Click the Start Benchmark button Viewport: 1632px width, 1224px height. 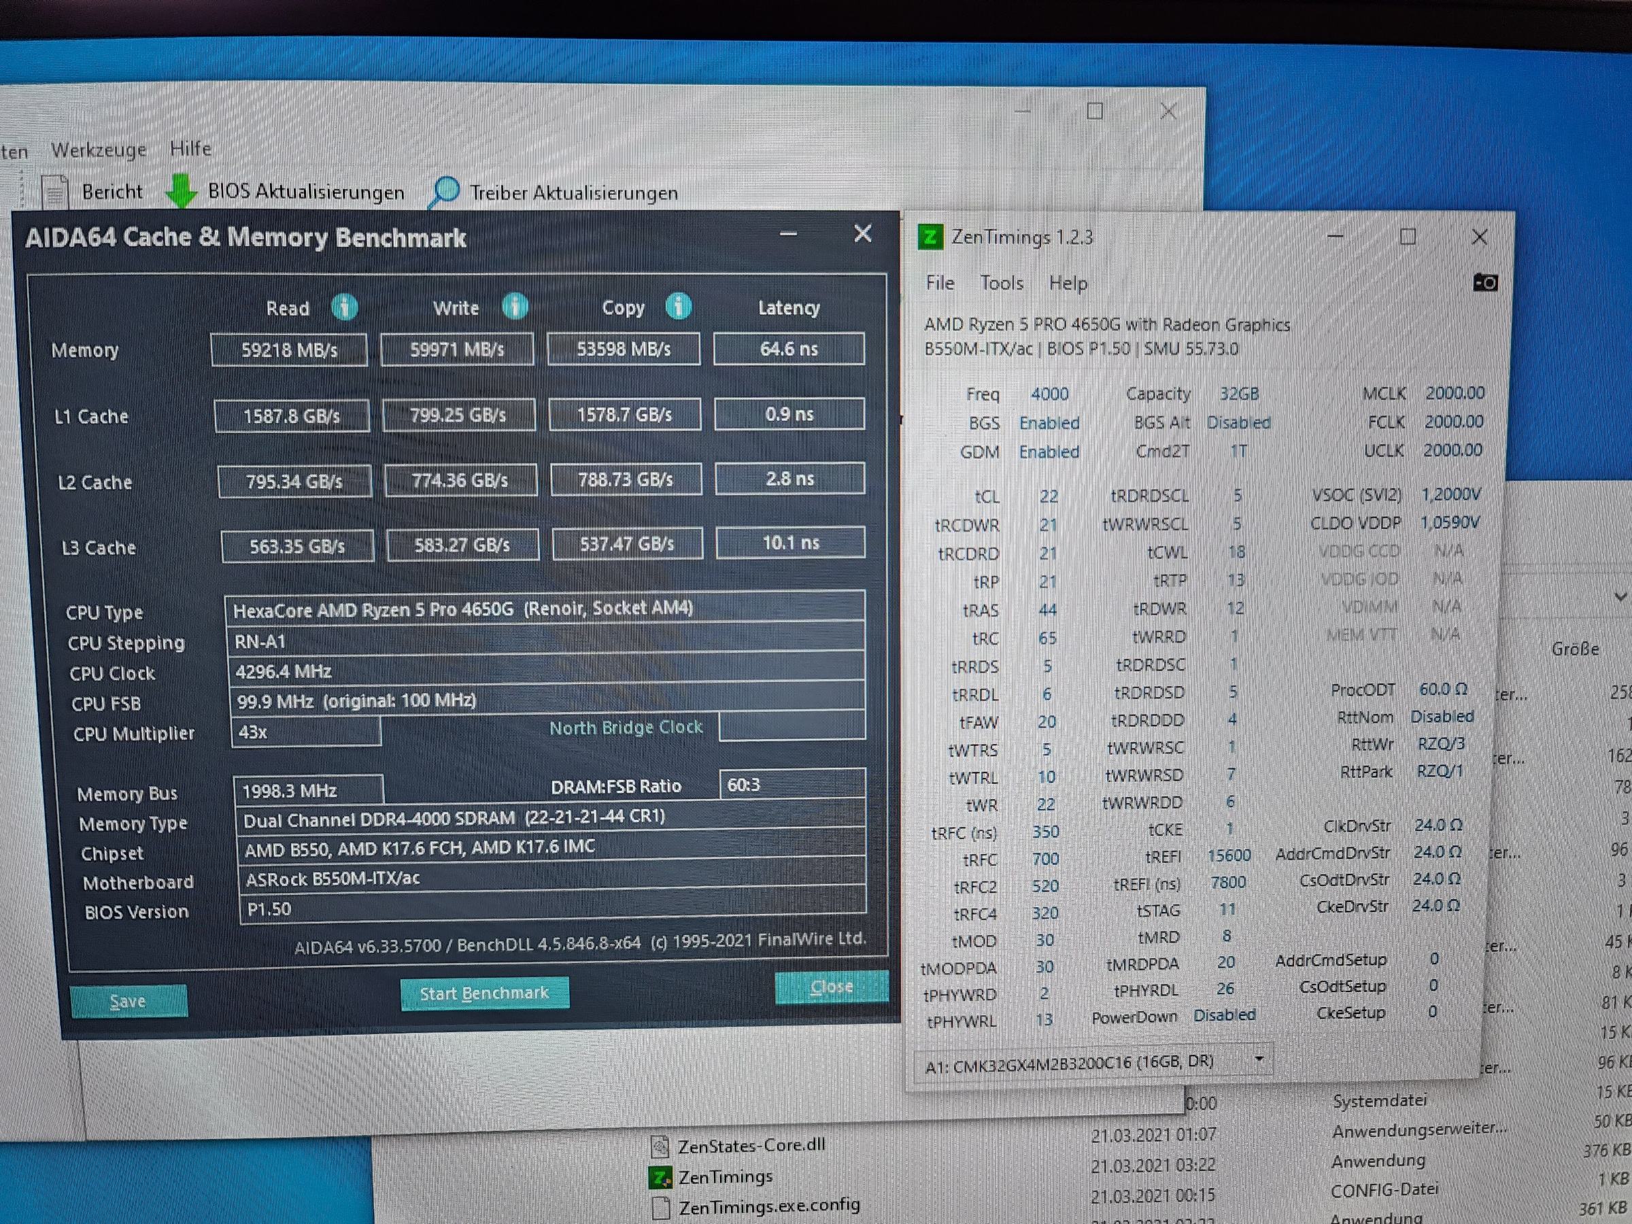484,993
